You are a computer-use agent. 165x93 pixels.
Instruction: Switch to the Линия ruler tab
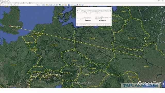pyautogui.click(x=79, y=11)
